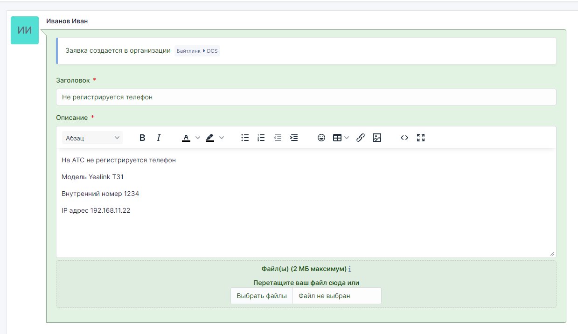The width and height of the screenshot is (578, 334).
Task: Toggle bold text formatting
Action: coord(143,138)
